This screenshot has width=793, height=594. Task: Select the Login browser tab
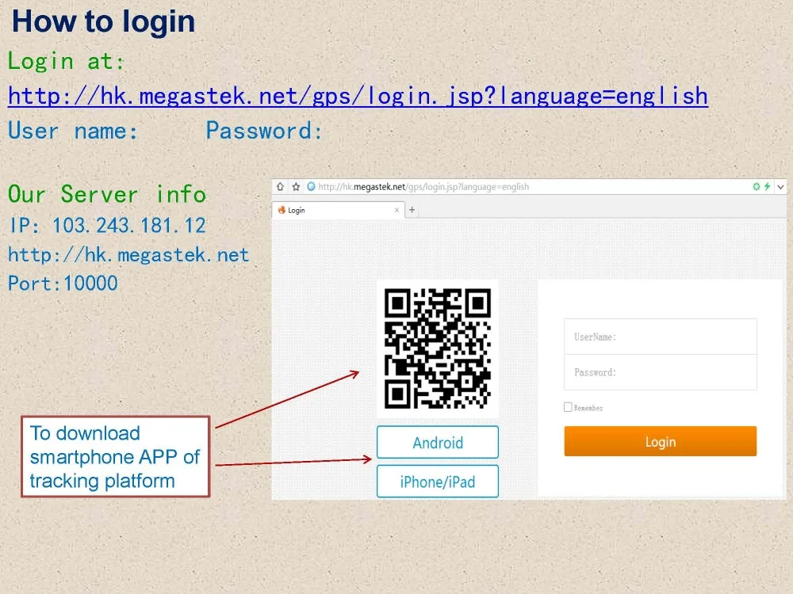point(338,210)
